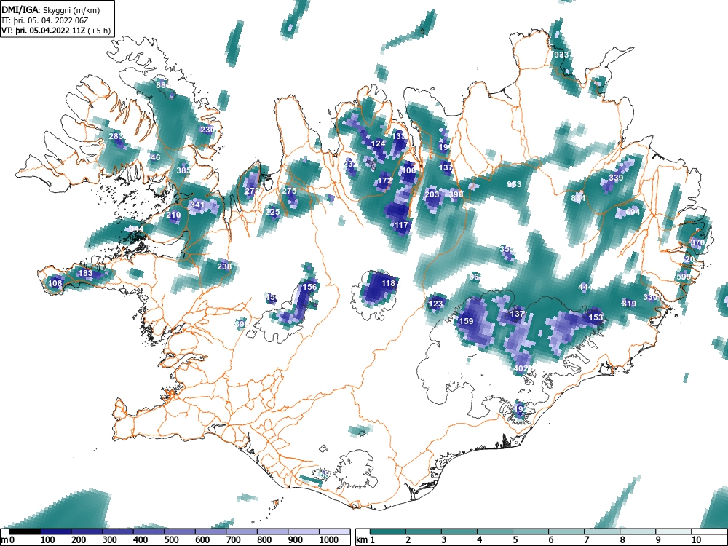The height and width of the screenshot is (546, 728).
Task: Click the visibility value '283' on the map
Action: 116,136
